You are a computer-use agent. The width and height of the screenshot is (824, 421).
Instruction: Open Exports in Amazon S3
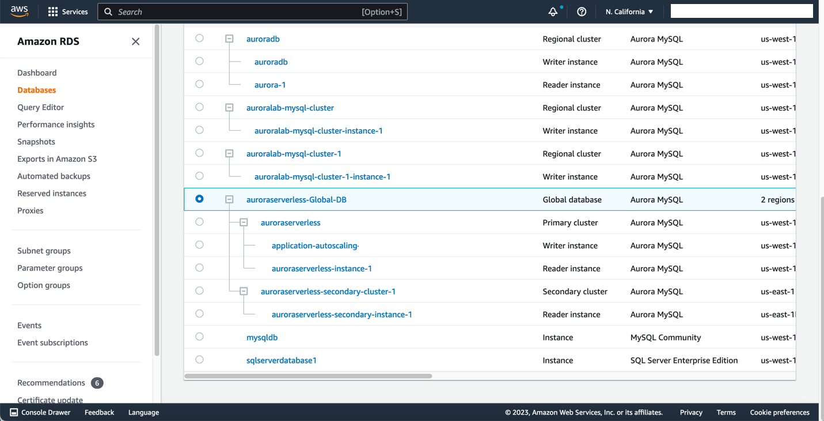tap(57, 159)
